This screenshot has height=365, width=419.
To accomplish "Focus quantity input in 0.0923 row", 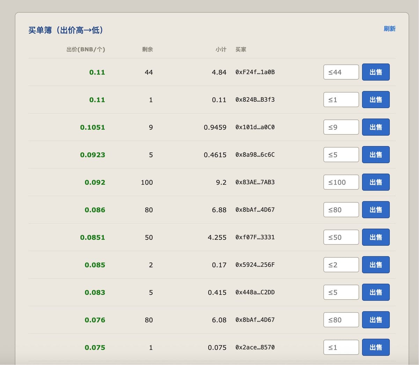I will click(x=341, y=155).
